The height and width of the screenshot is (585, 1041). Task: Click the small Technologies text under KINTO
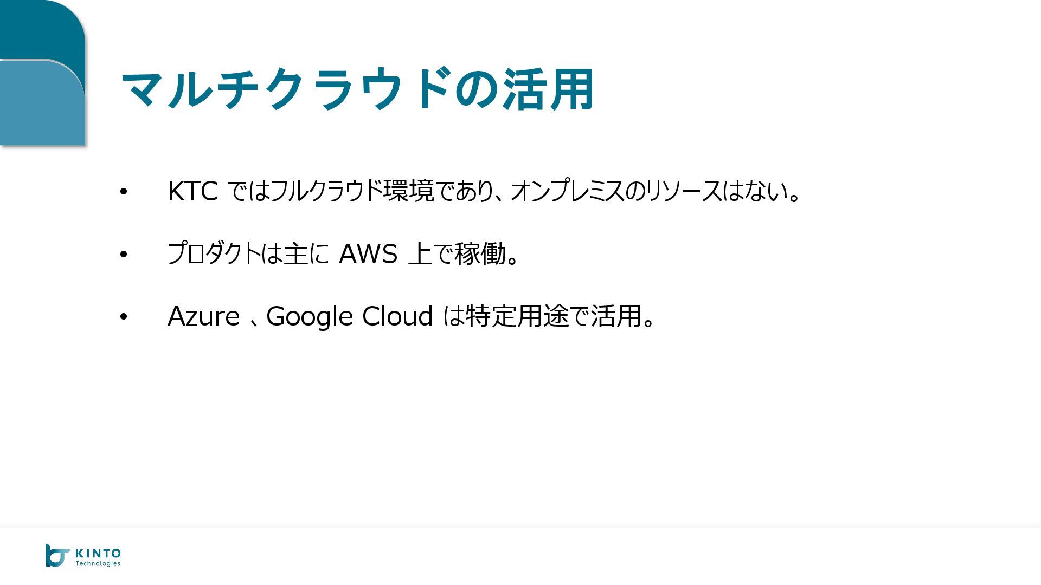click(98, 564)
